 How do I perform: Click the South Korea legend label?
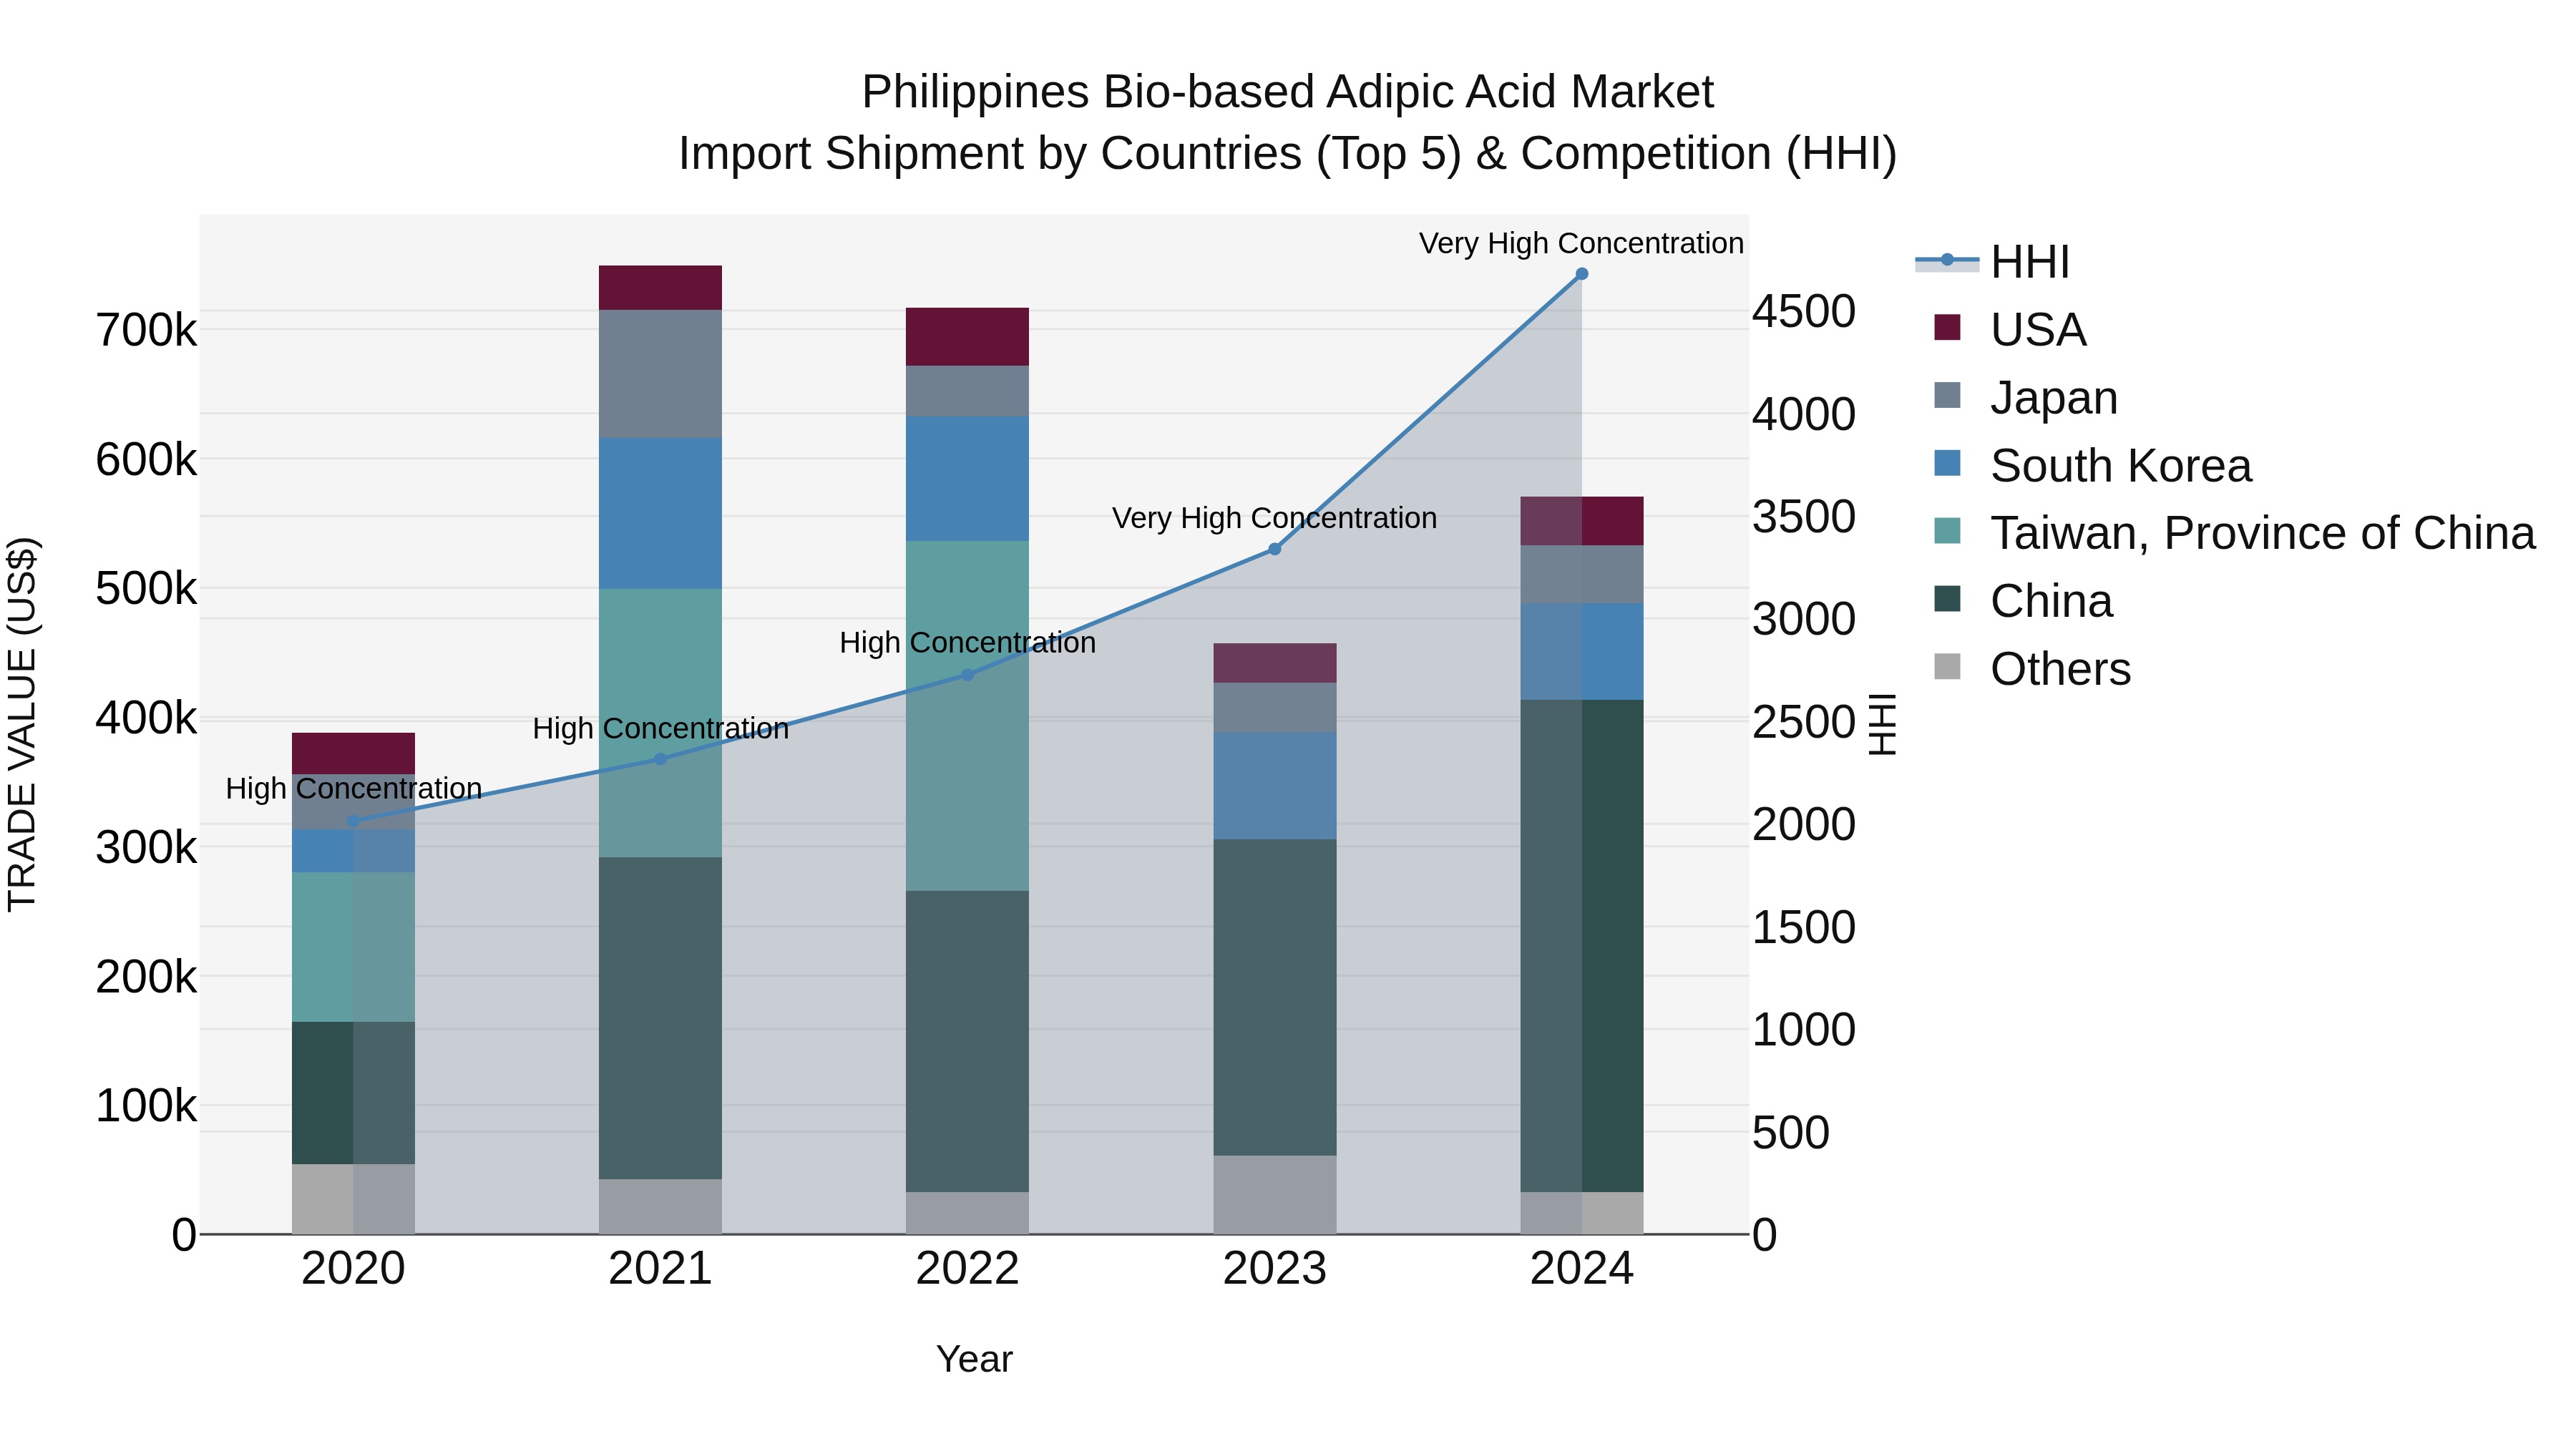[2121, 466]
